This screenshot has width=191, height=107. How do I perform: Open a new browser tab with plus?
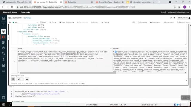[159, 2]
